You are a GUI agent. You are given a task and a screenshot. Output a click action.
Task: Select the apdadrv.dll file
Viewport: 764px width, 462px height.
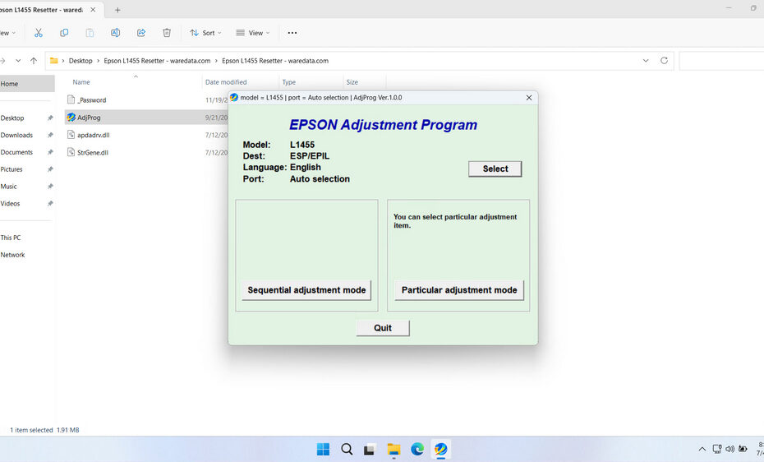[x=94, y=135]
